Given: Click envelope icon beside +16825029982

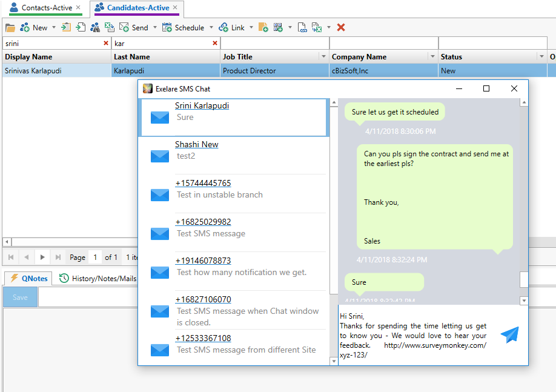Looking at the screenshot, I should click(160, 233).
